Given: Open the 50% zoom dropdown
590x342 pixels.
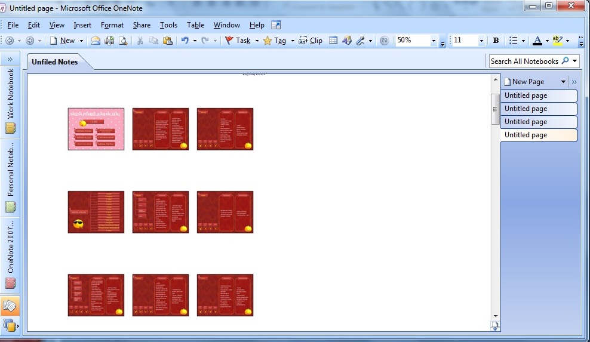Looking at the screenshot, I should (x=434, y=40).
